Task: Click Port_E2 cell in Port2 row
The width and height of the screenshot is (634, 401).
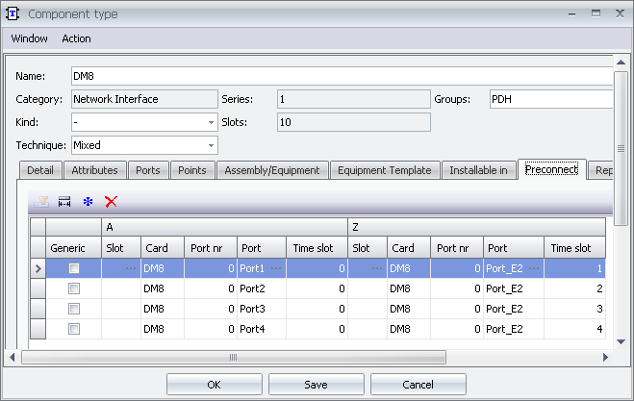Action: (x=514, y=288)
